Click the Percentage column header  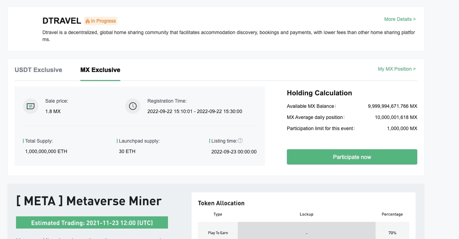coord(392,214)
